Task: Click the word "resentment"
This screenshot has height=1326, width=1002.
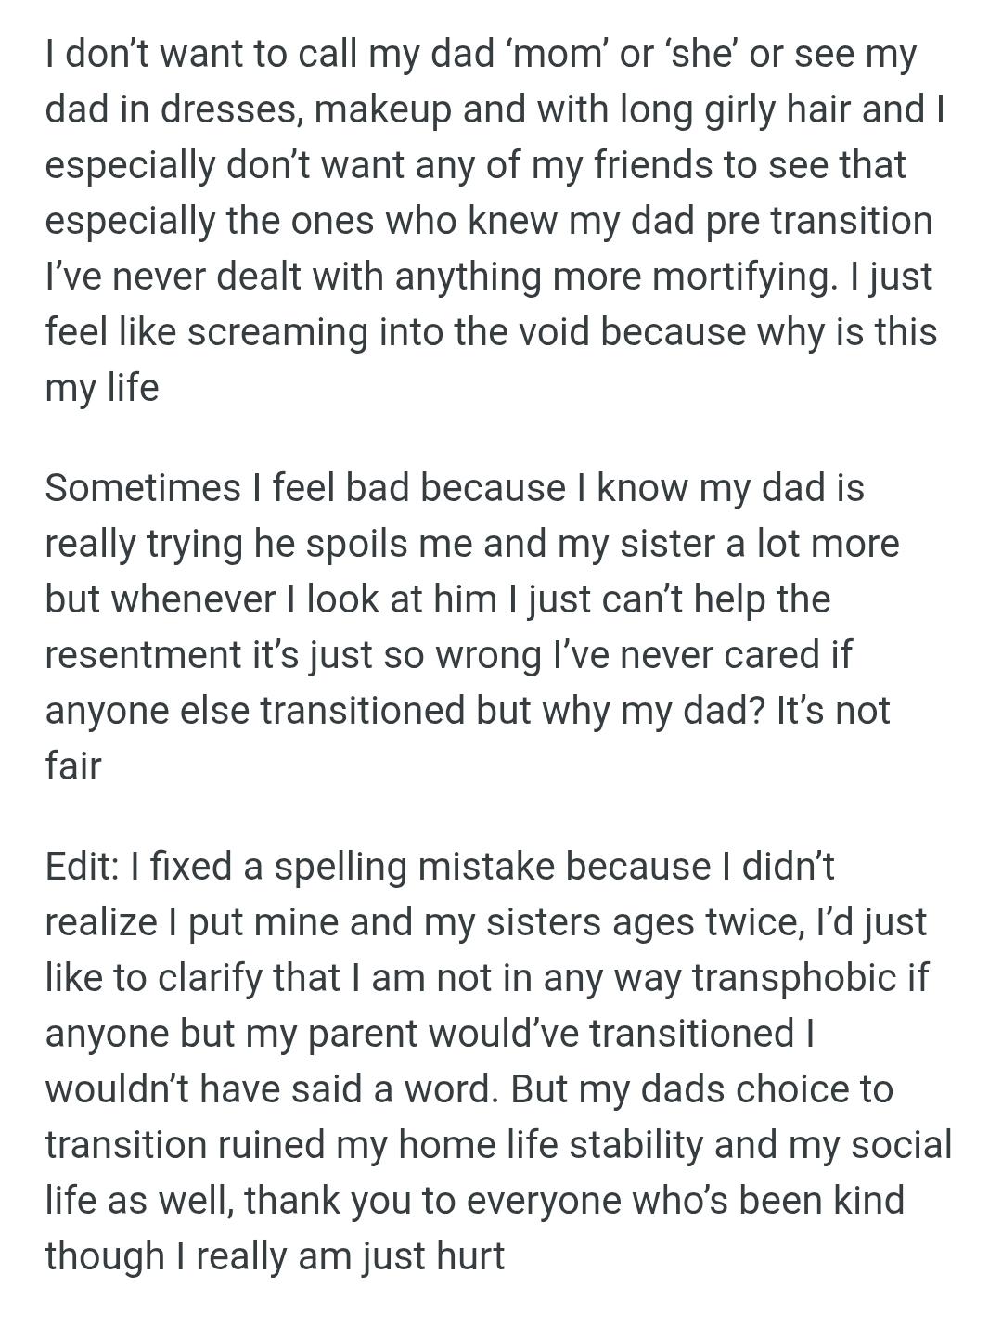Action: click(143, 655)
